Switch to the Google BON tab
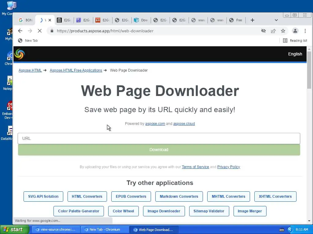This screenshot has width=313, height=234. (x=25, y=20)
